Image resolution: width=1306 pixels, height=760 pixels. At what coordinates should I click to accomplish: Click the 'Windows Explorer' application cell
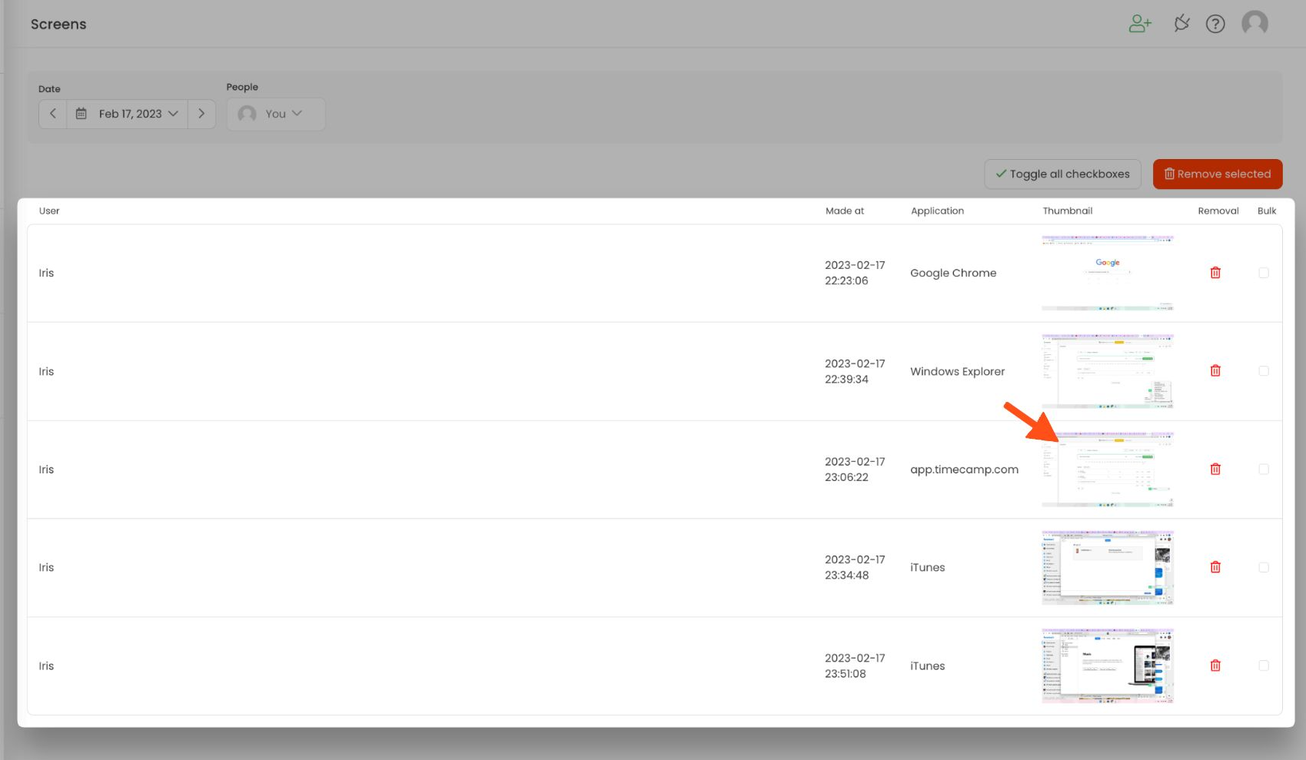coord(958,371)
